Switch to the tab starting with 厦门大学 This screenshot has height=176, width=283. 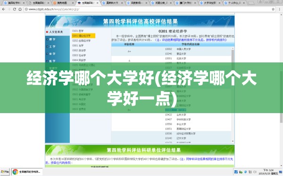[186, 3]
